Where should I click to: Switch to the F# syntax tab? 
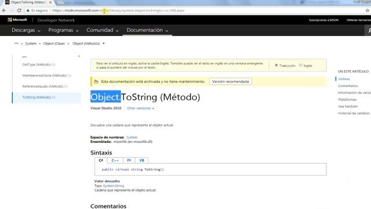[129, 160]
